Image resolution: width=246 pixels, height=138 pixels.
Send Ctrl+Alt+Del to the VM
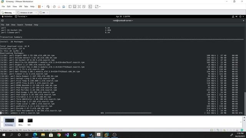click(x=48, y=7)
